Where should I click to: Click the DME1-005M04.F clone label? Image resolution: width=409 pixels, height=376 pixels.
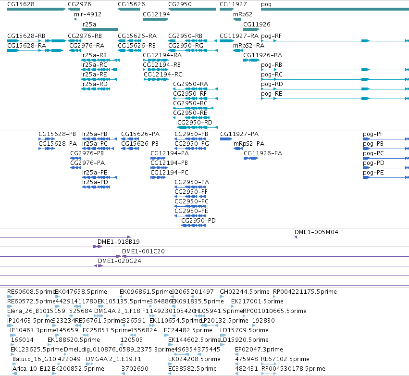coord(319,232)
